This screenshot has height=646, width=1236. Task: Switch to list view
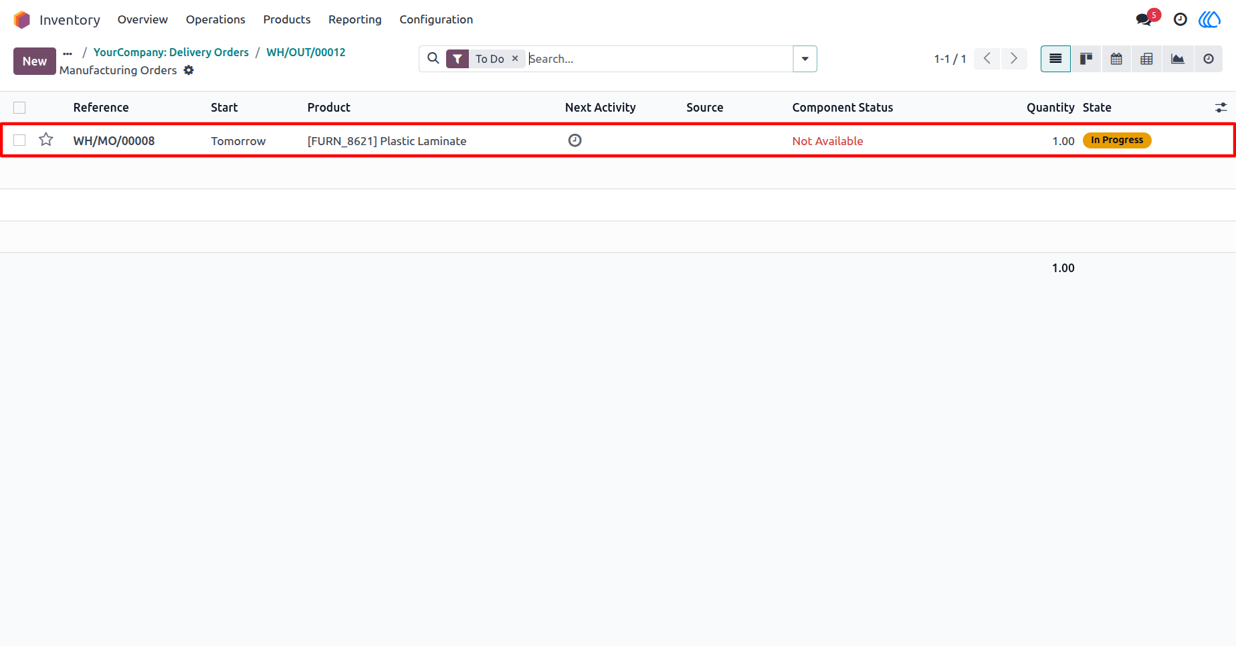point(1055,59)
